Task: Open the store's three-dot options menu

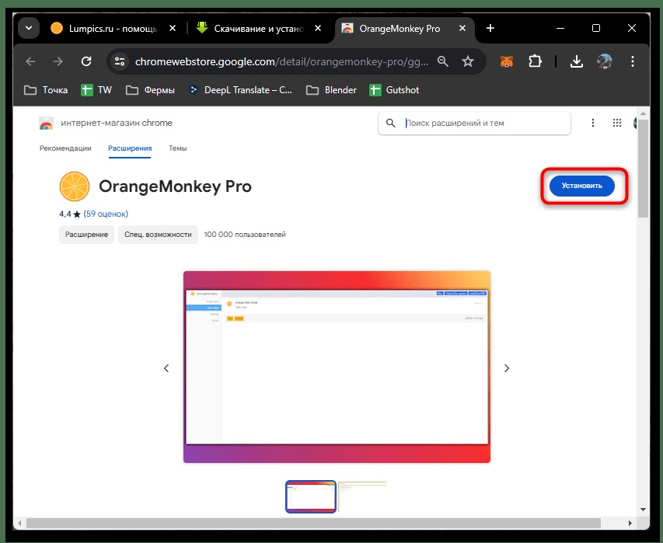Action: pos(593,123)
